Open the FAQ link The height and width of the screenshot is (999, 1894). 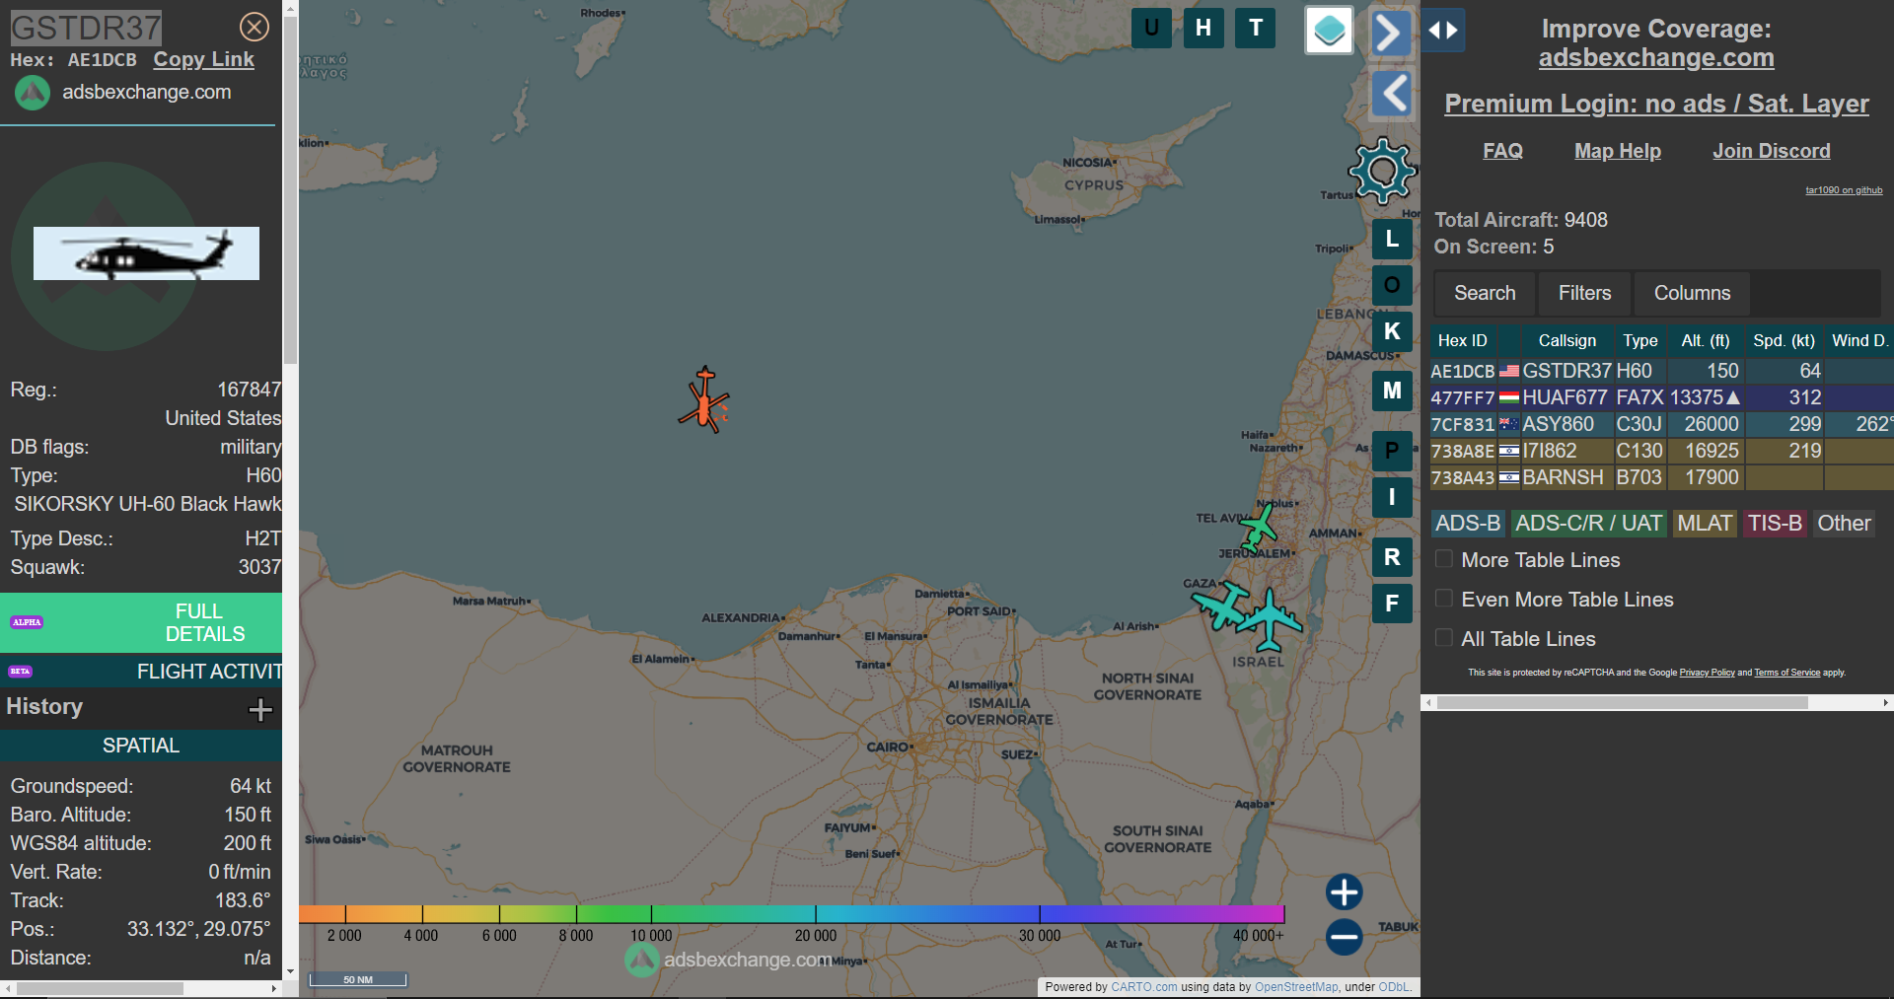[x=1502, y=151]
